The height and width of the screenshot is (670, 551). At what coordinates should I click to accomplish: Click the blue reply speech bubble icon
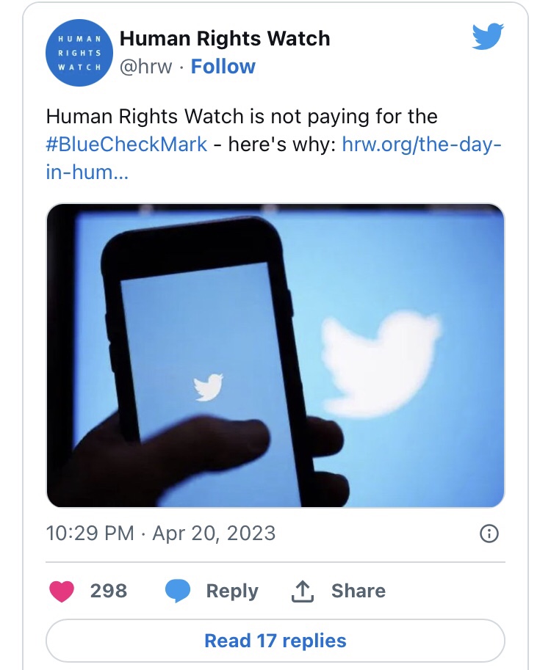(x=178, y=591)
